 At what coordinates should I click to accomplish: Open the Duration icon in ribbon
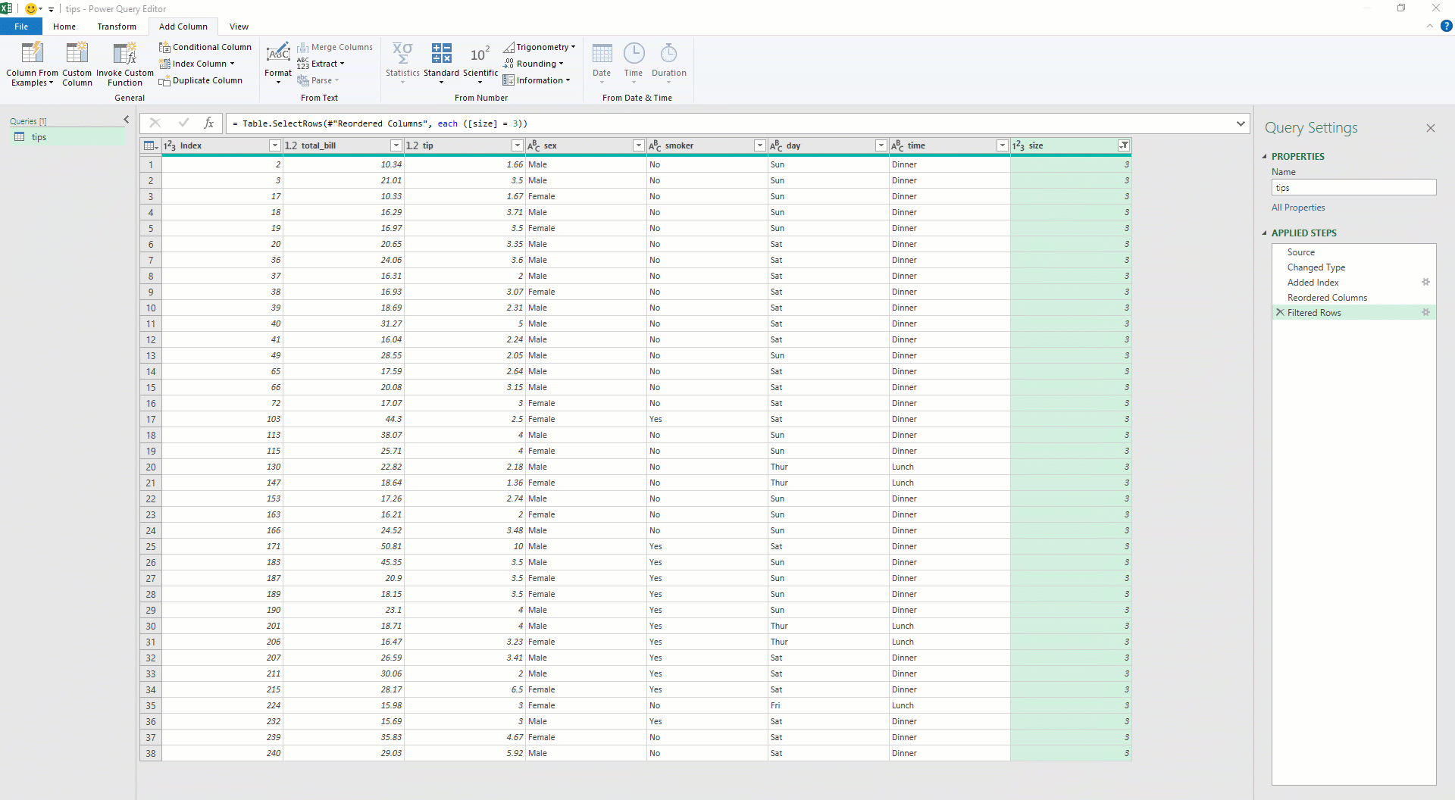point(668,54)
